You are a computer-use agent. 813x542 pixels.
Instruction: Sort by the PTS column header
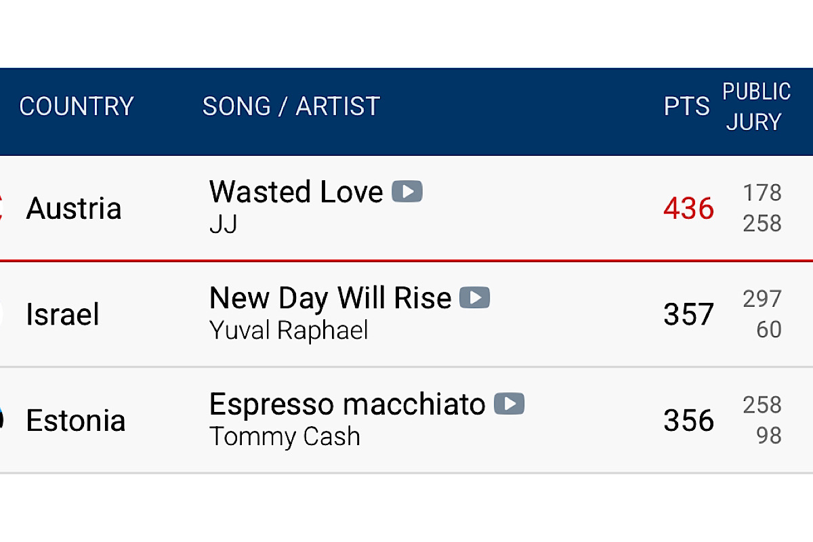(686, 106)
